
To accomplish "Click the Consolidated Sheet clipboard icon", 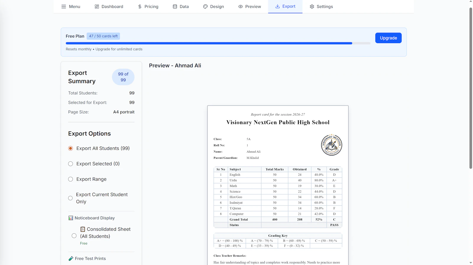I will tap(83, 229).
